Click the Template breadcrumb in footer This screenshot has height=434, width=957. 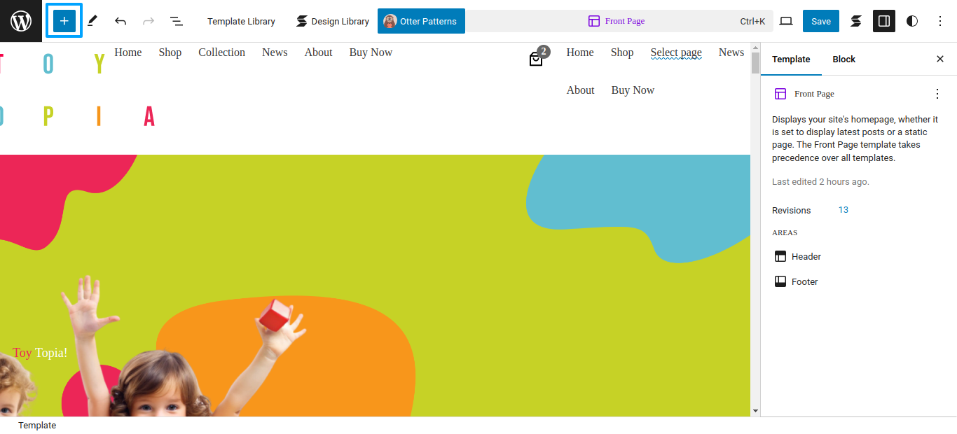point(37,426)
